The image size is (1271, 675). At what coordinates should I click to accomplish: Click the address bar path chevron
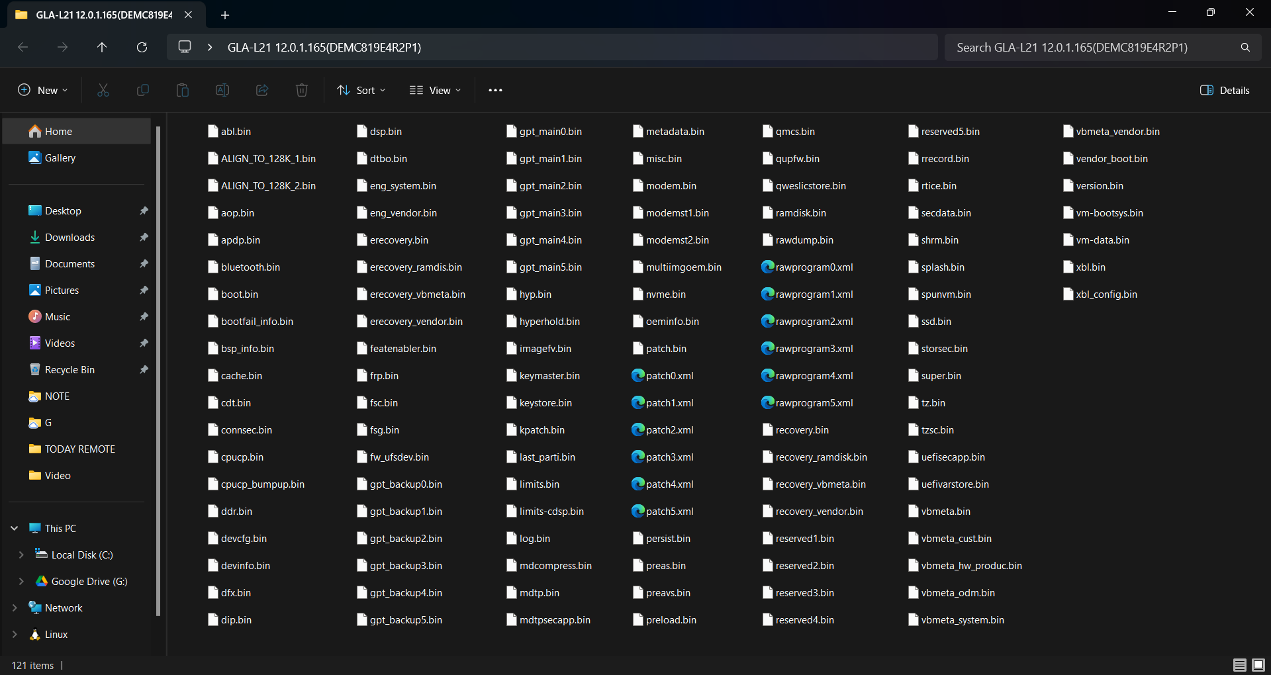pos(210,47)
